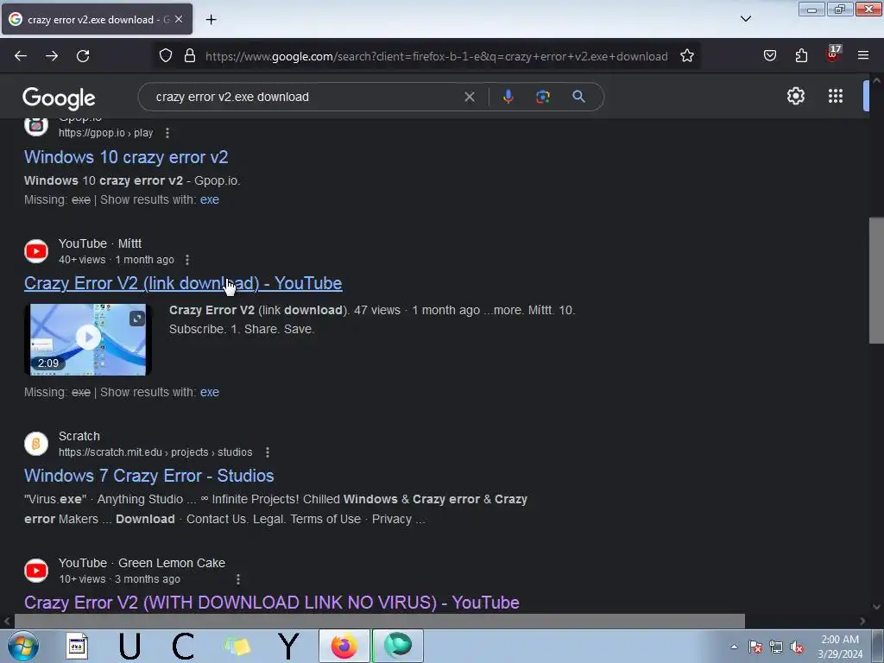Open more options for the Scratch result

point(268,452)
